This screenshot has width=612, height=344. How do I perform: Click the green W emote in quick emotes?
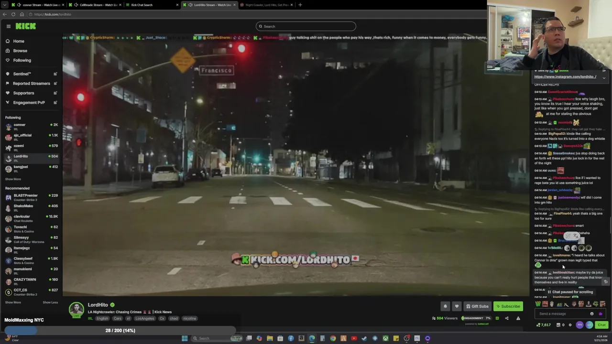coord(538,304)
